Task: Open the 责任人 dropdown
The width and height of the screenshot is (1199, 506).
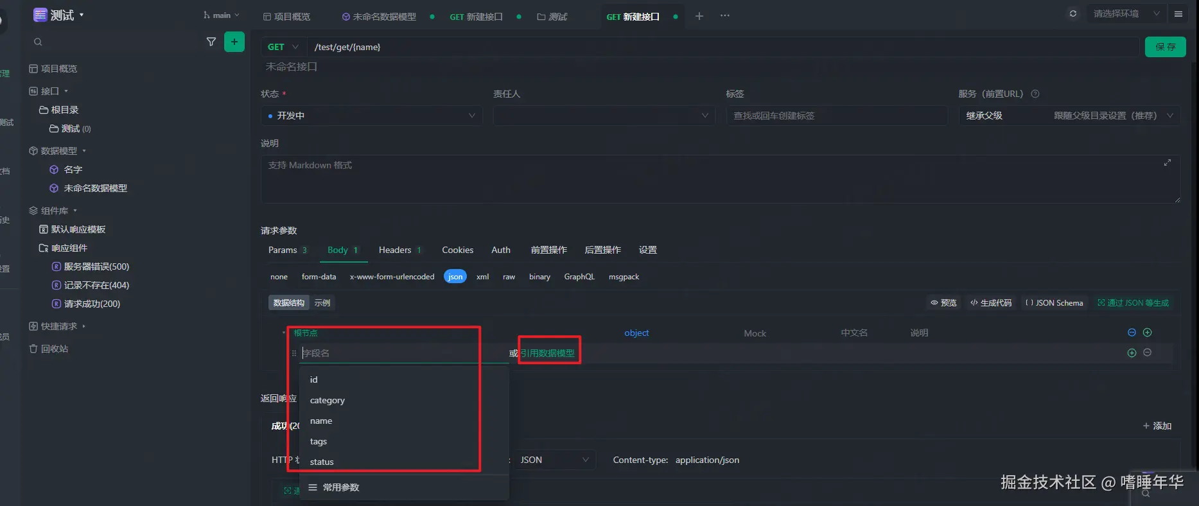Action: coord(604,116)
